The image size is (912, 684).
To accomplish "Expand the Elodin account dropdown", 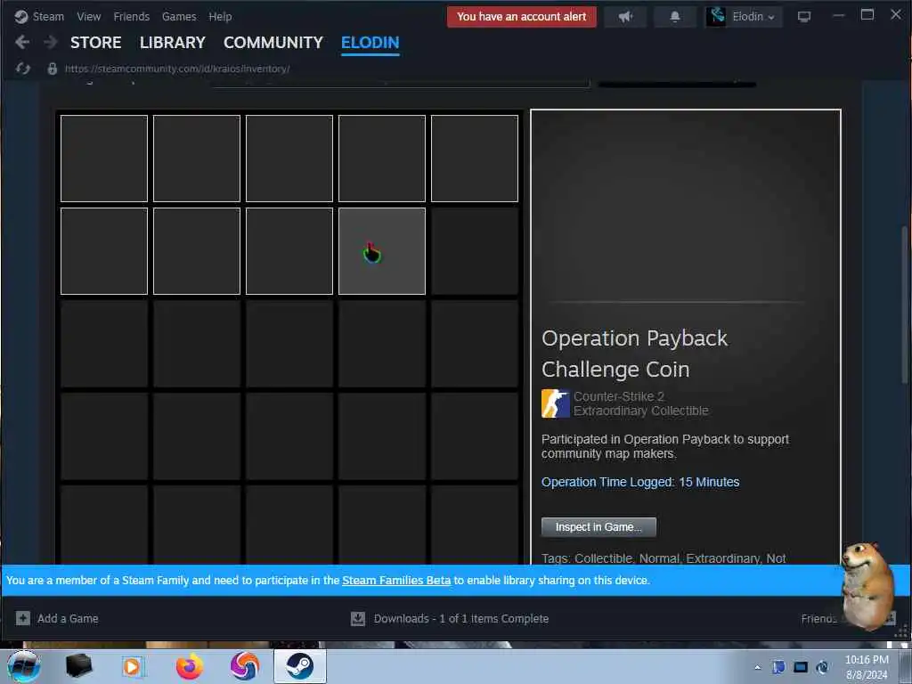I will [x=753, y=17].
